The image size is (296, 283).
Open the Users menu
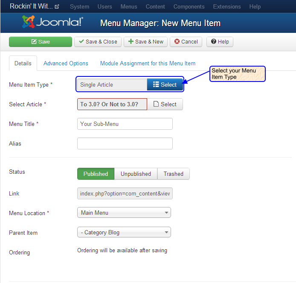(105, 6)
